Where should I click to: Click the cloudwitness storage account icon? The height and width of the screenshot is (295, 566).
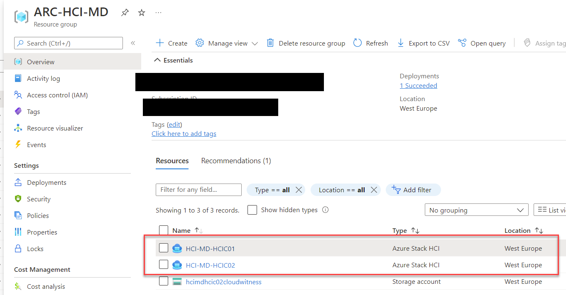177,282
